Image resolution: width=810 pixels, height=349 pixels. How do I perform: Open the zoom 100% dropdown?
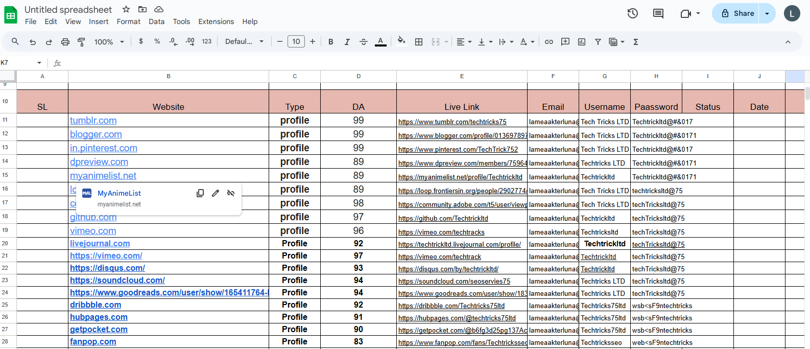point(109,42)
